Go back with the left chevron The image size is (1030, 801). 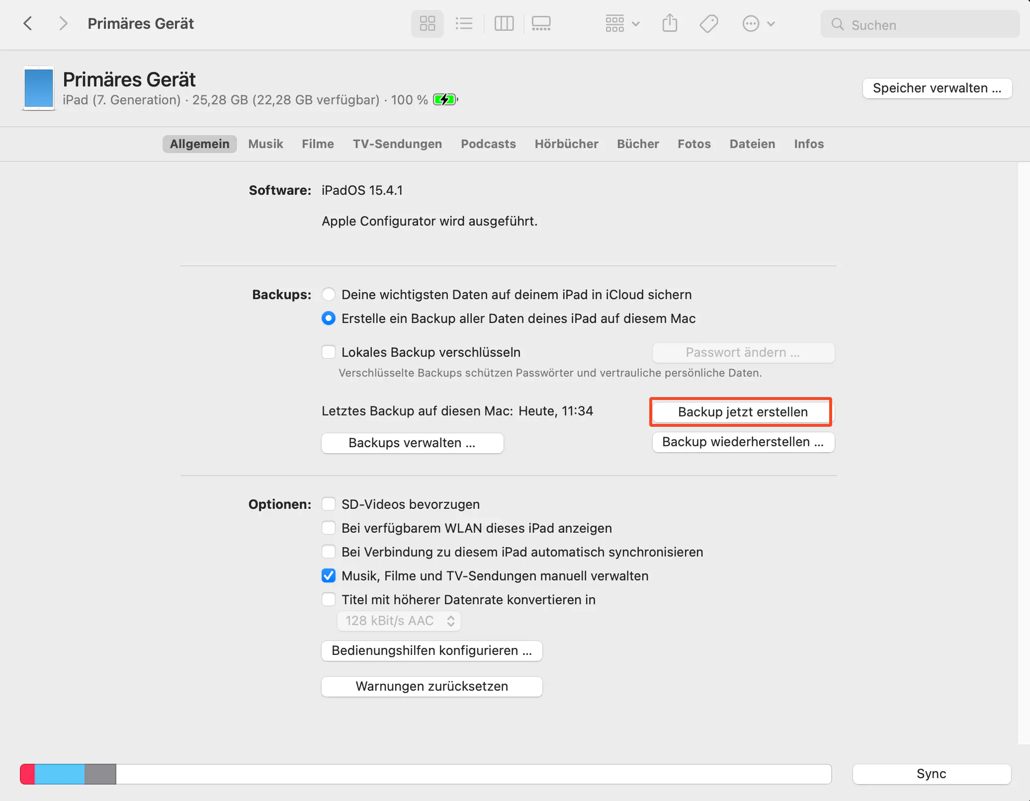[28, 23]
